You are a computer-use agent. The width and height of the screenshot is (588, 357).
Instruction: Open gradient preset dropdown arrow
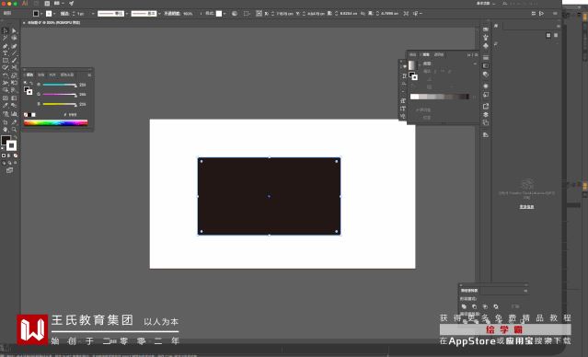(420, 64)
